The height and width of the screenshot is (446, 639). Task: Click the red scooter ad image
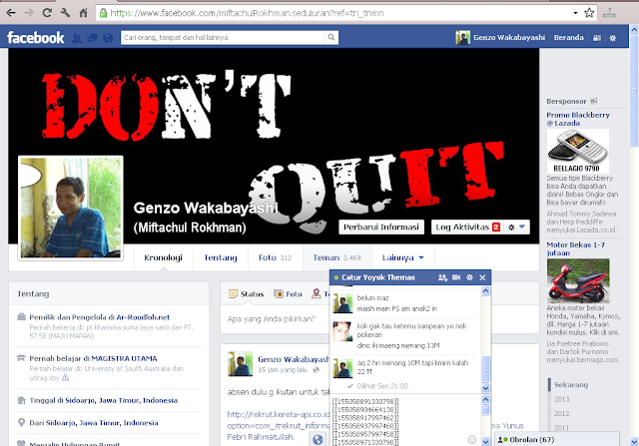coord(578,280)
